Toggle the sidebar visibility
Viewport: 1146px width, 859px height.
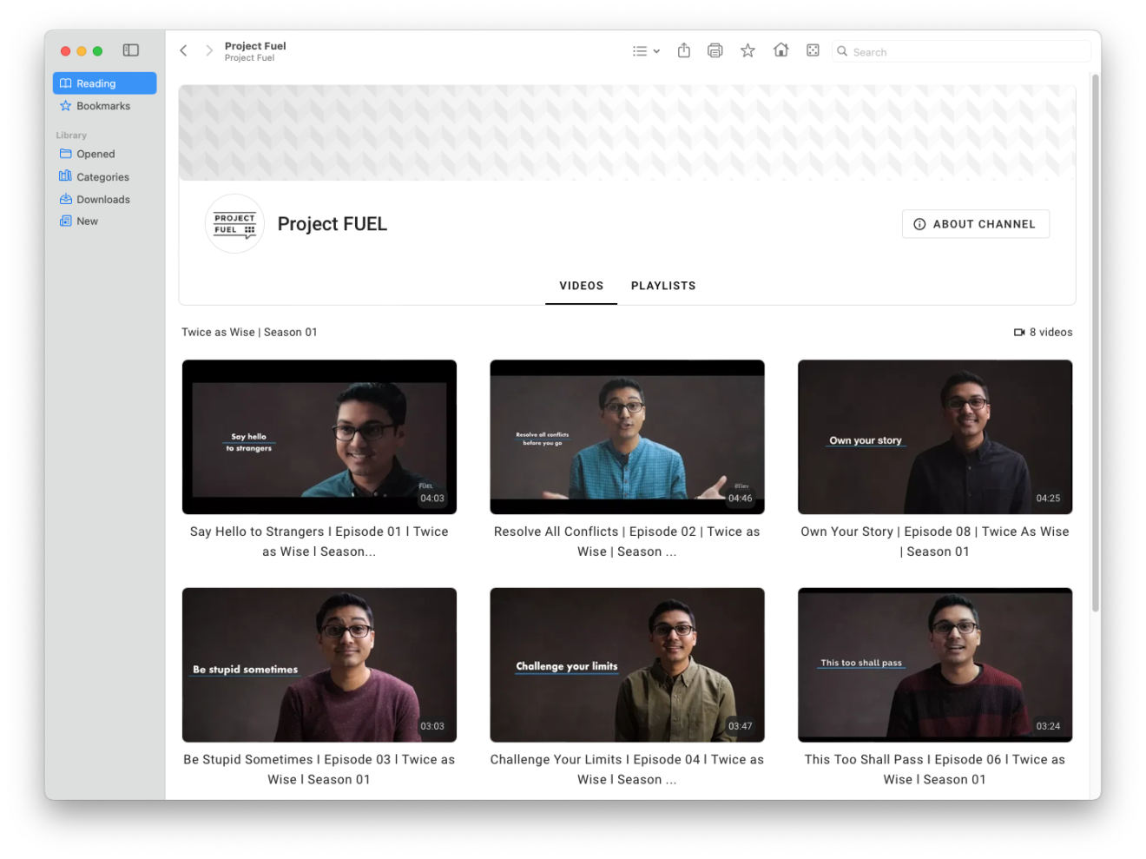pos(131,50)
